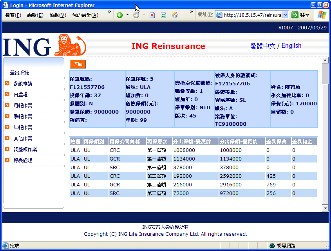Click the arrow icon beside 調整帳作業

tap(7, 149)
